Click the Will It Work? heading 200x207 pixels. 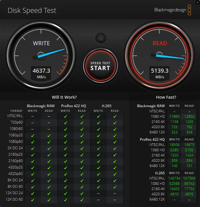click(x=64, y=97)
